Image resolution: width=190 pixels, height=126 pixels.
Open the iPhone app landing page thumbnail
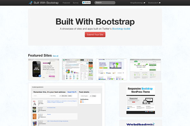pyautogui.click(x=44, y=69)
